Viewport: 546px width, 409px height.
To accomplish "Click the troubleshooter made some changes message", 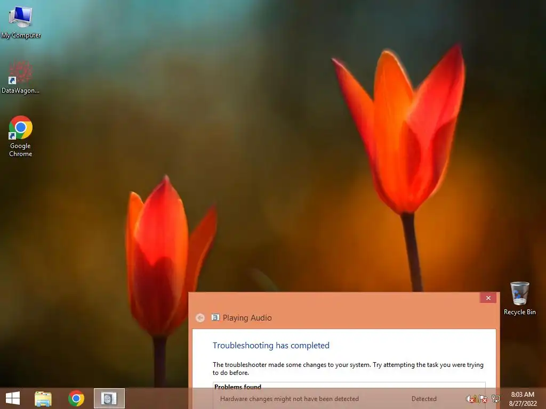I will [x=348, y=369].
